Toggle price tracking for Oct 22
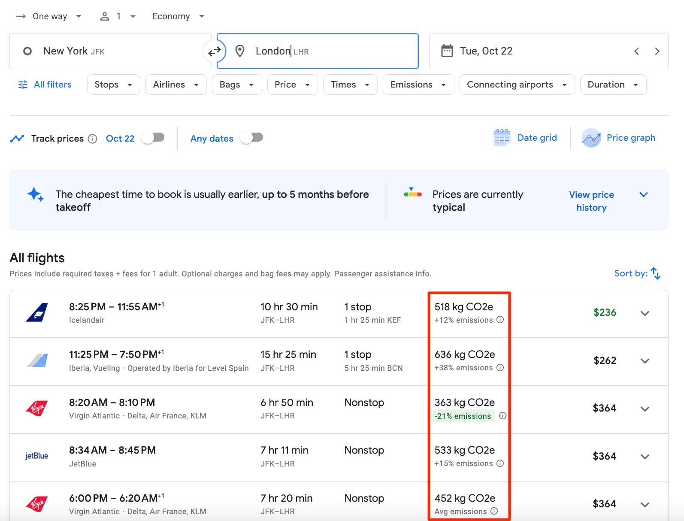This screenshot has width=684, height=521. [153, 137]
